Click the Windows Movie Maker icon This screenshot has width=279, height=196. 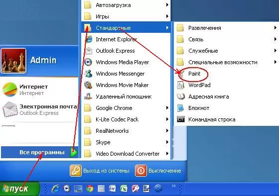(88, 85)
